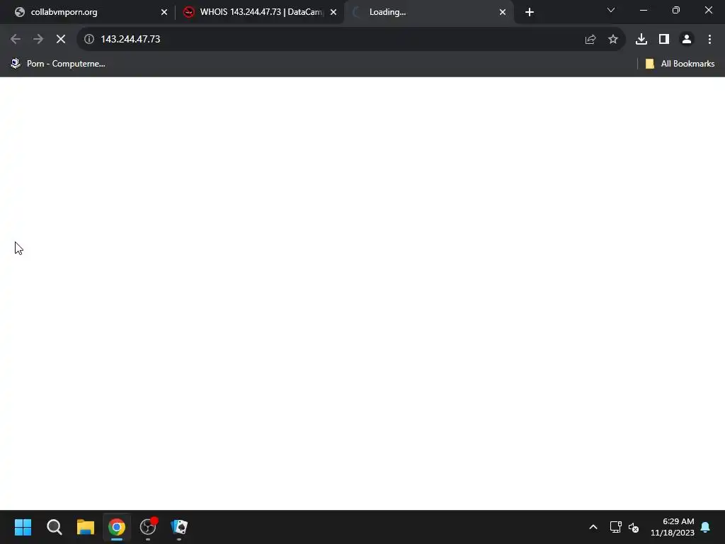Open Chrome three-dot menu
Image resolution: width=725 pixels, height=544 pixels.
[709, 40]
